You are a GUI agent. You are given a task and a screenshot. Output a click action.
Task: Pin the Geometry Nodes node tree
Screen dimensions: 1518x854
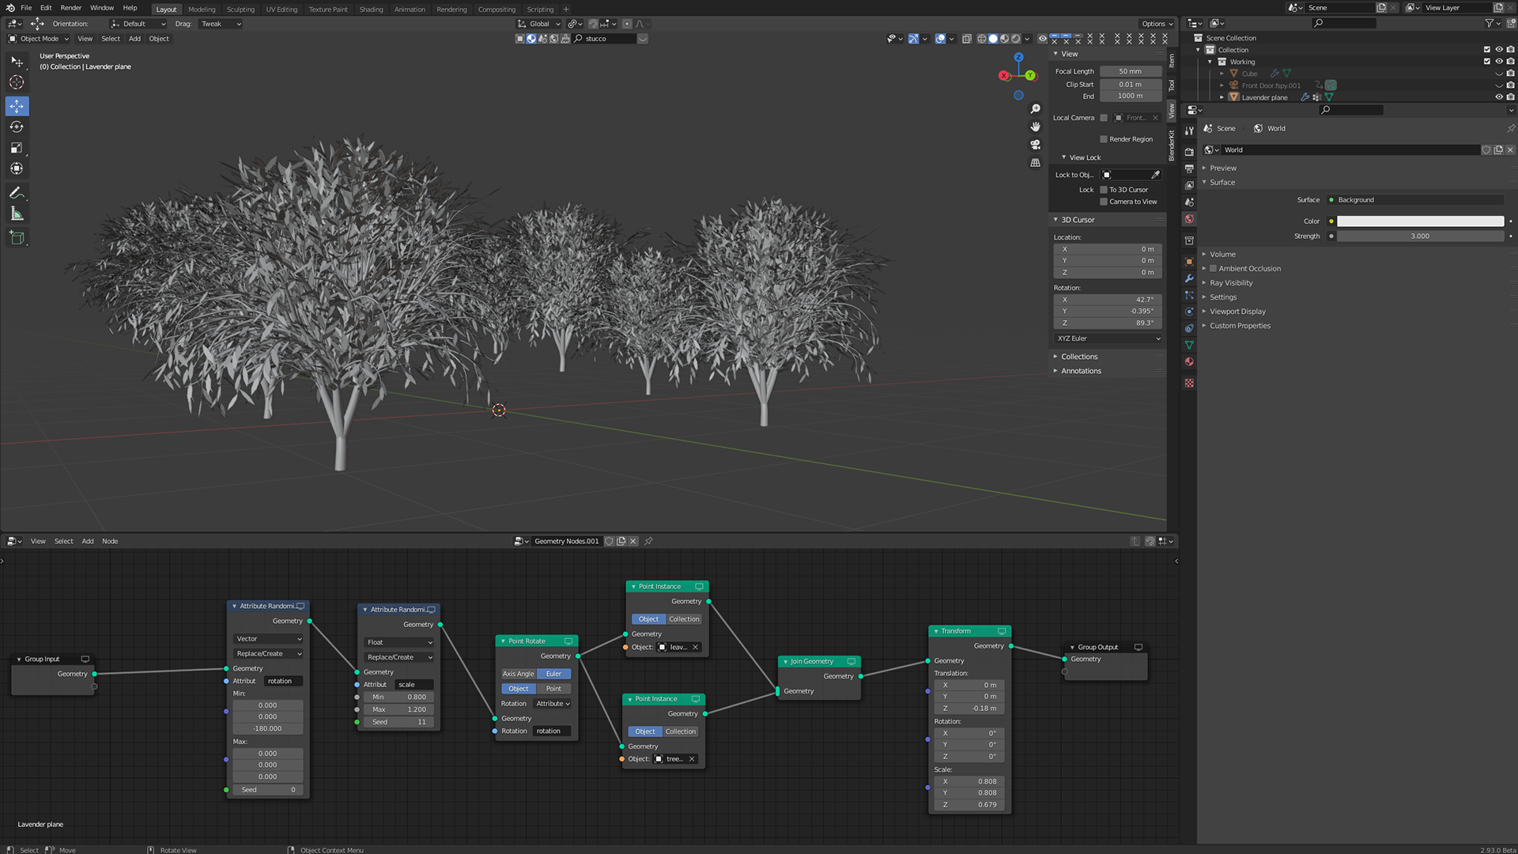click(x=648, y=542)
